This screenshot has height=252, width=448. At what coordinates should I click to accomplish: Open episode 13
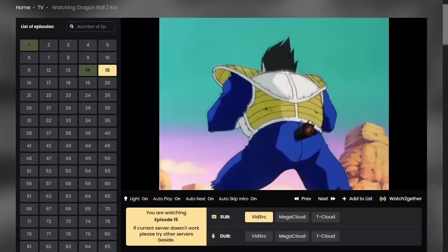point(68,70)
